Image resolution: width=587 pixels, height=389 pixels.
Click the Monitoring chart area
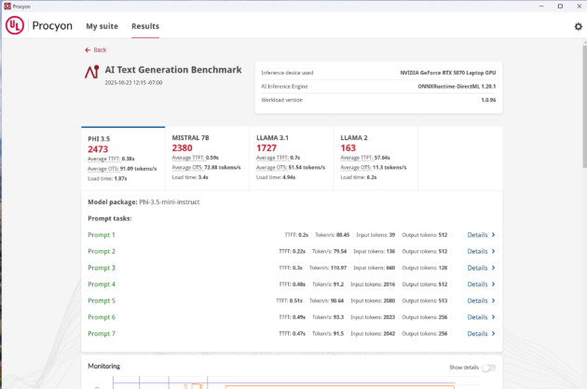[x=280, y=382]
